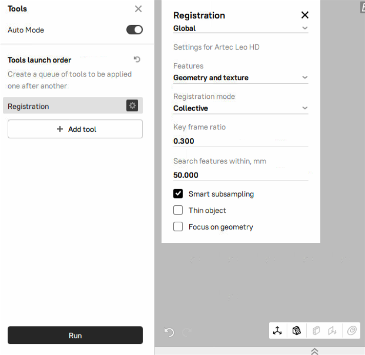
Task: Enable the Thin object checkbox
Action: click(x=178, y=210)
